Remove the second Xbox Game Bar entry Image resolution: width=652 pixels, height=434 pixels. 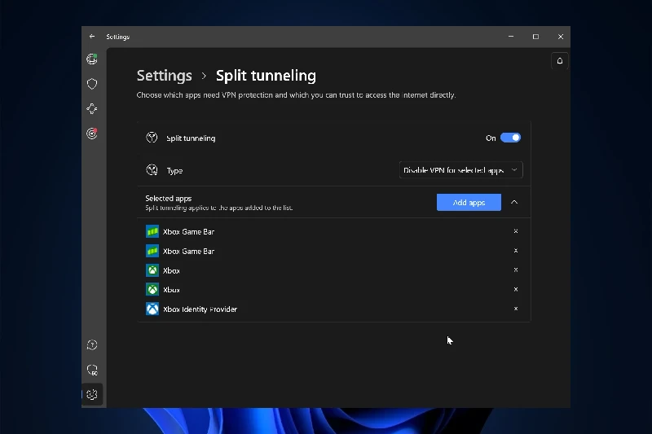click(x=516, y=251)
